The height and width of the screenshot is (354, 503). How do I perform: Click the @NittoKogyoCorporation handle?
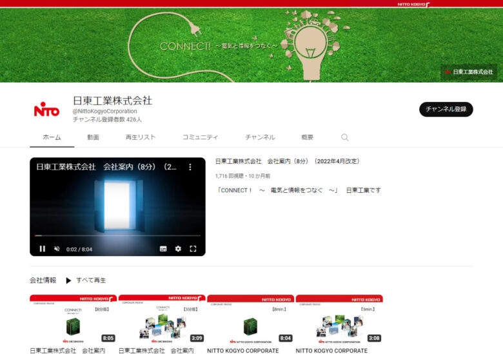tap(105, 112)
